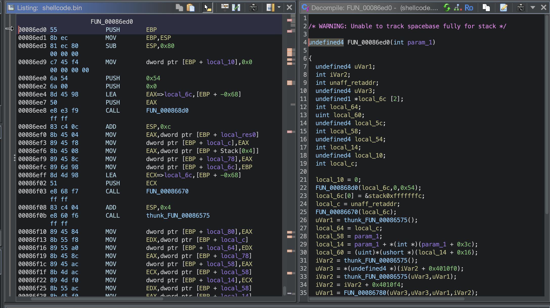Click the 0x54 operand of PUSH at 00086ee0
Screen dimensions: 550x308
pos(153,78)
